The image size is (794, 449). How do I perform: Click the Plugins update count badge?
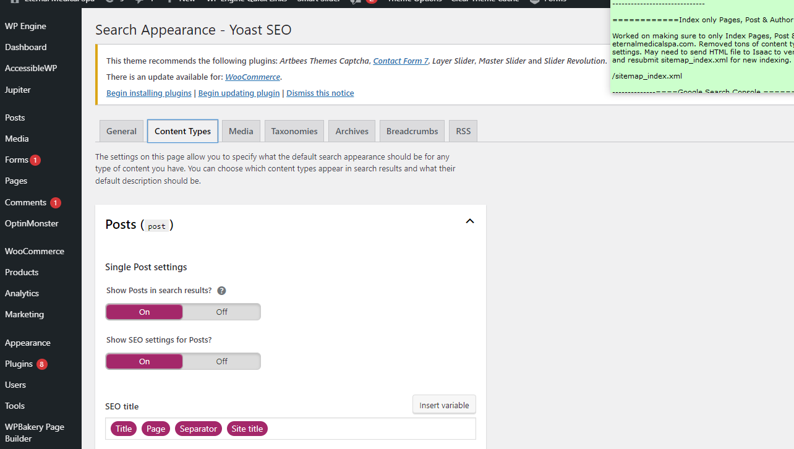coord(42,364)
